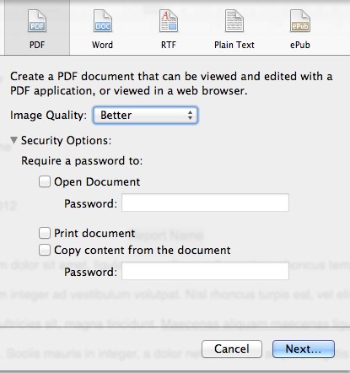Pick the RTF export format icon

(169, 21)
